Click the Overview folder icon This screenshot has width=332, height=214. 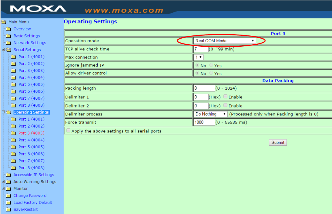click(8, 29)
